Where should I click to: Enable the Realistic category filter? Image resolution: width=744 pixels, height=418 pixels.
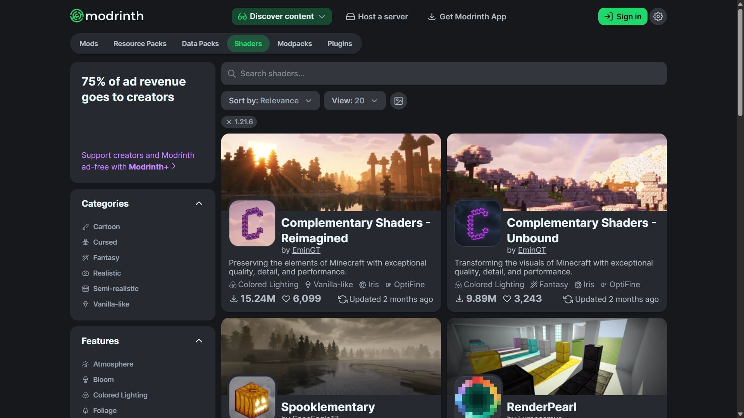107,273
